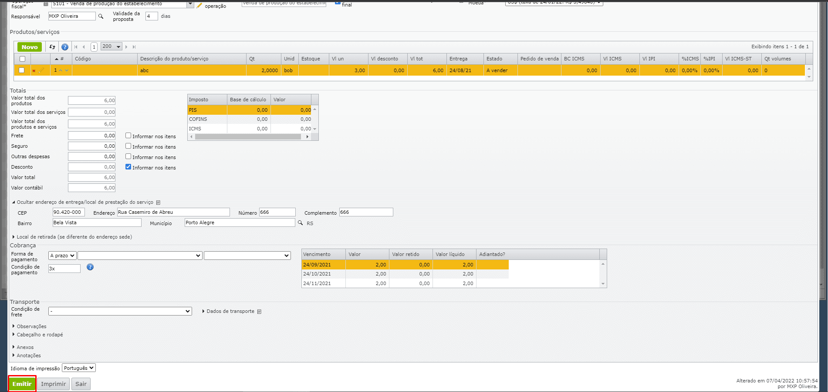Click the refresh icon in products grid toolbar
Screen dimensions: 828x392
(52, 47)
